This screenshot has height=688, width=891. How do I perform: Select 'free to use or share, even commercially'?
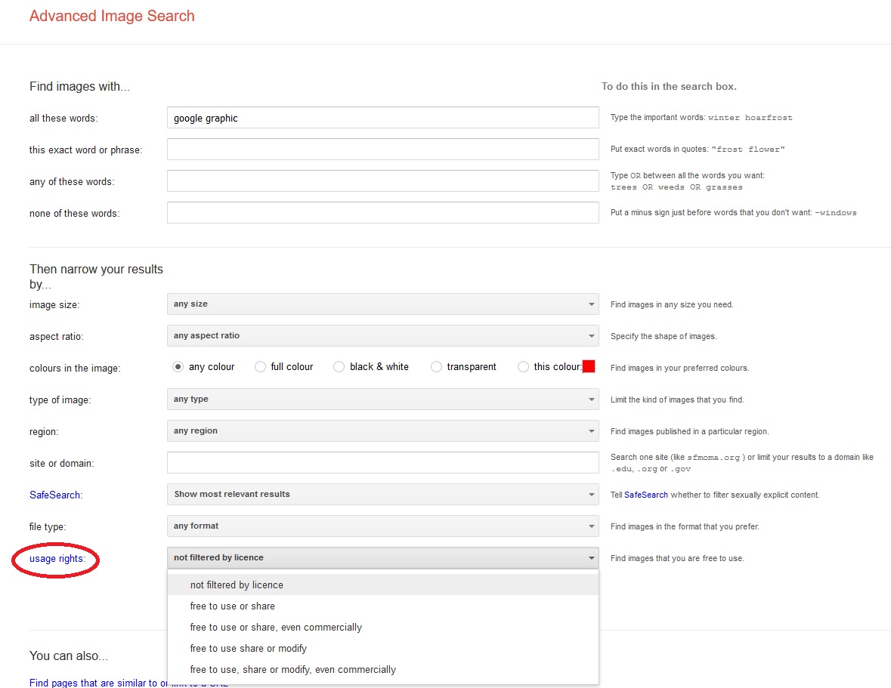point(276,628)
